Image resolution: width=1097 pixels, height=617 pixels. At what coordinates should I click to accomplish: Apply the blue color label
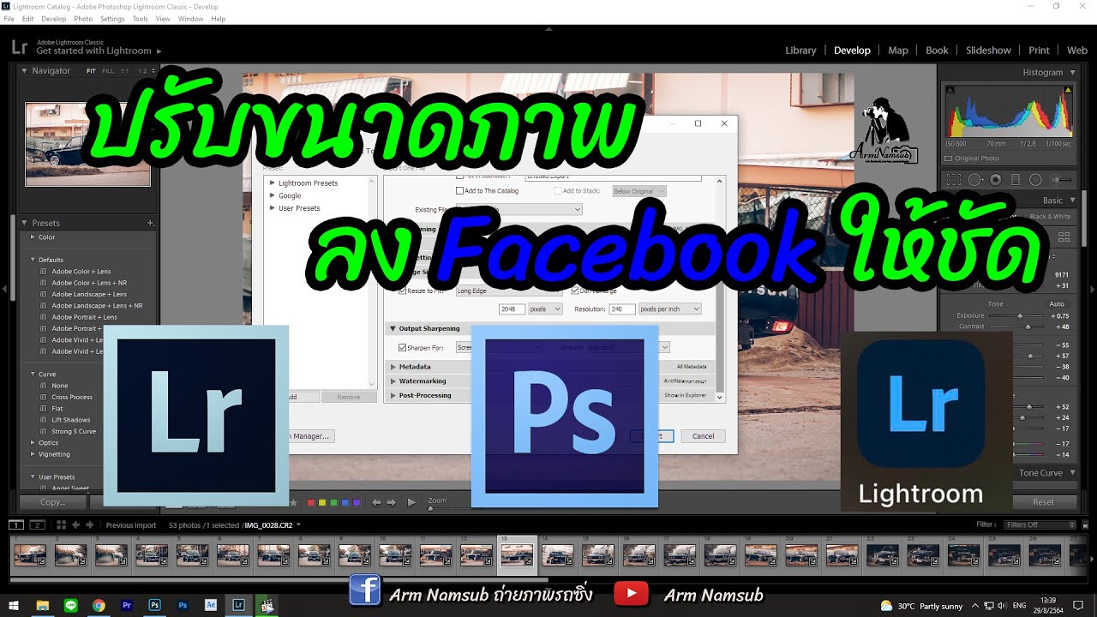click(x=345, y=502)
